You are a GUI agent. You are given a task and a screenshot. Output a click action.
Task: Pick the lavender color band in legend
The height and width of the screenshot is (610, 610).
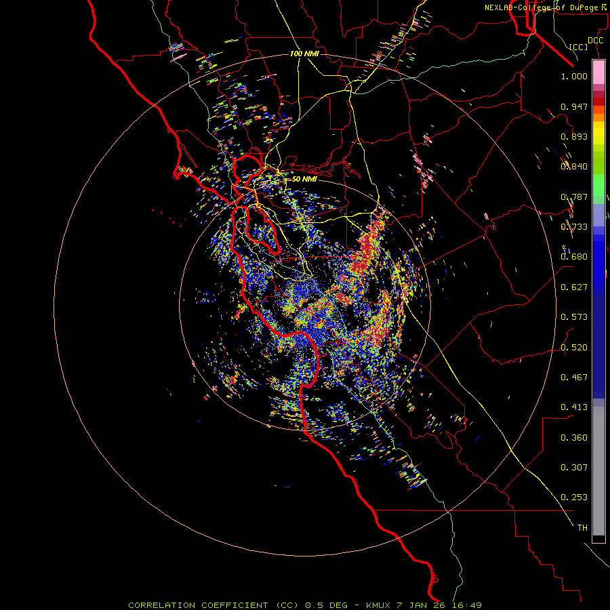coord(598,215)
